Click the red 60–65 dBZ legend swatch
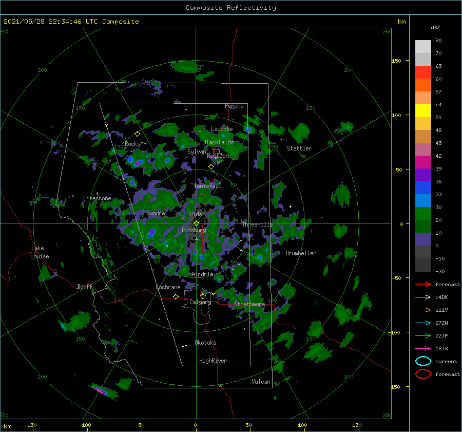 click(423, 72)
